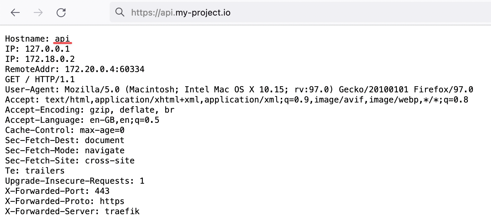
Task: Click the RemoteAddr value 172.20.0.4:60334
Action: click(x=105, y=69)
